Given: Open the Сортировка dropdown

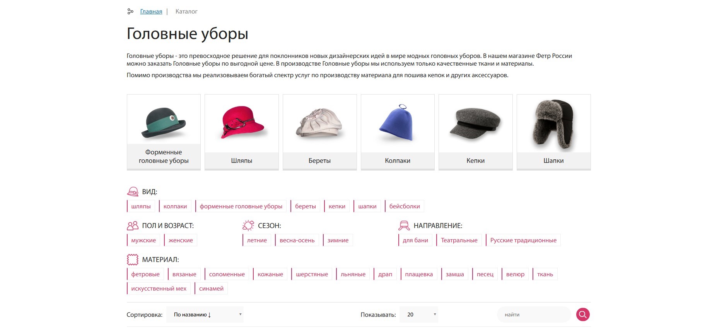Looking at the screenshot, I should pos(205,314).
